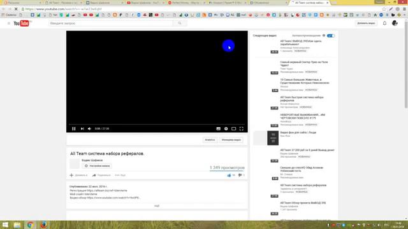The height and width of the screenshot is (229, 408).
Task: Open Chrome from the taskbar
Action: [30, 225]
